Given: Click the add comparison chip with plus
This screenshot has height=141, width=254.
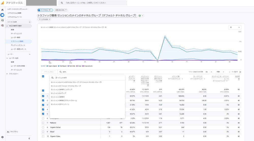Looking at the screenshot, I should point(61,10).
